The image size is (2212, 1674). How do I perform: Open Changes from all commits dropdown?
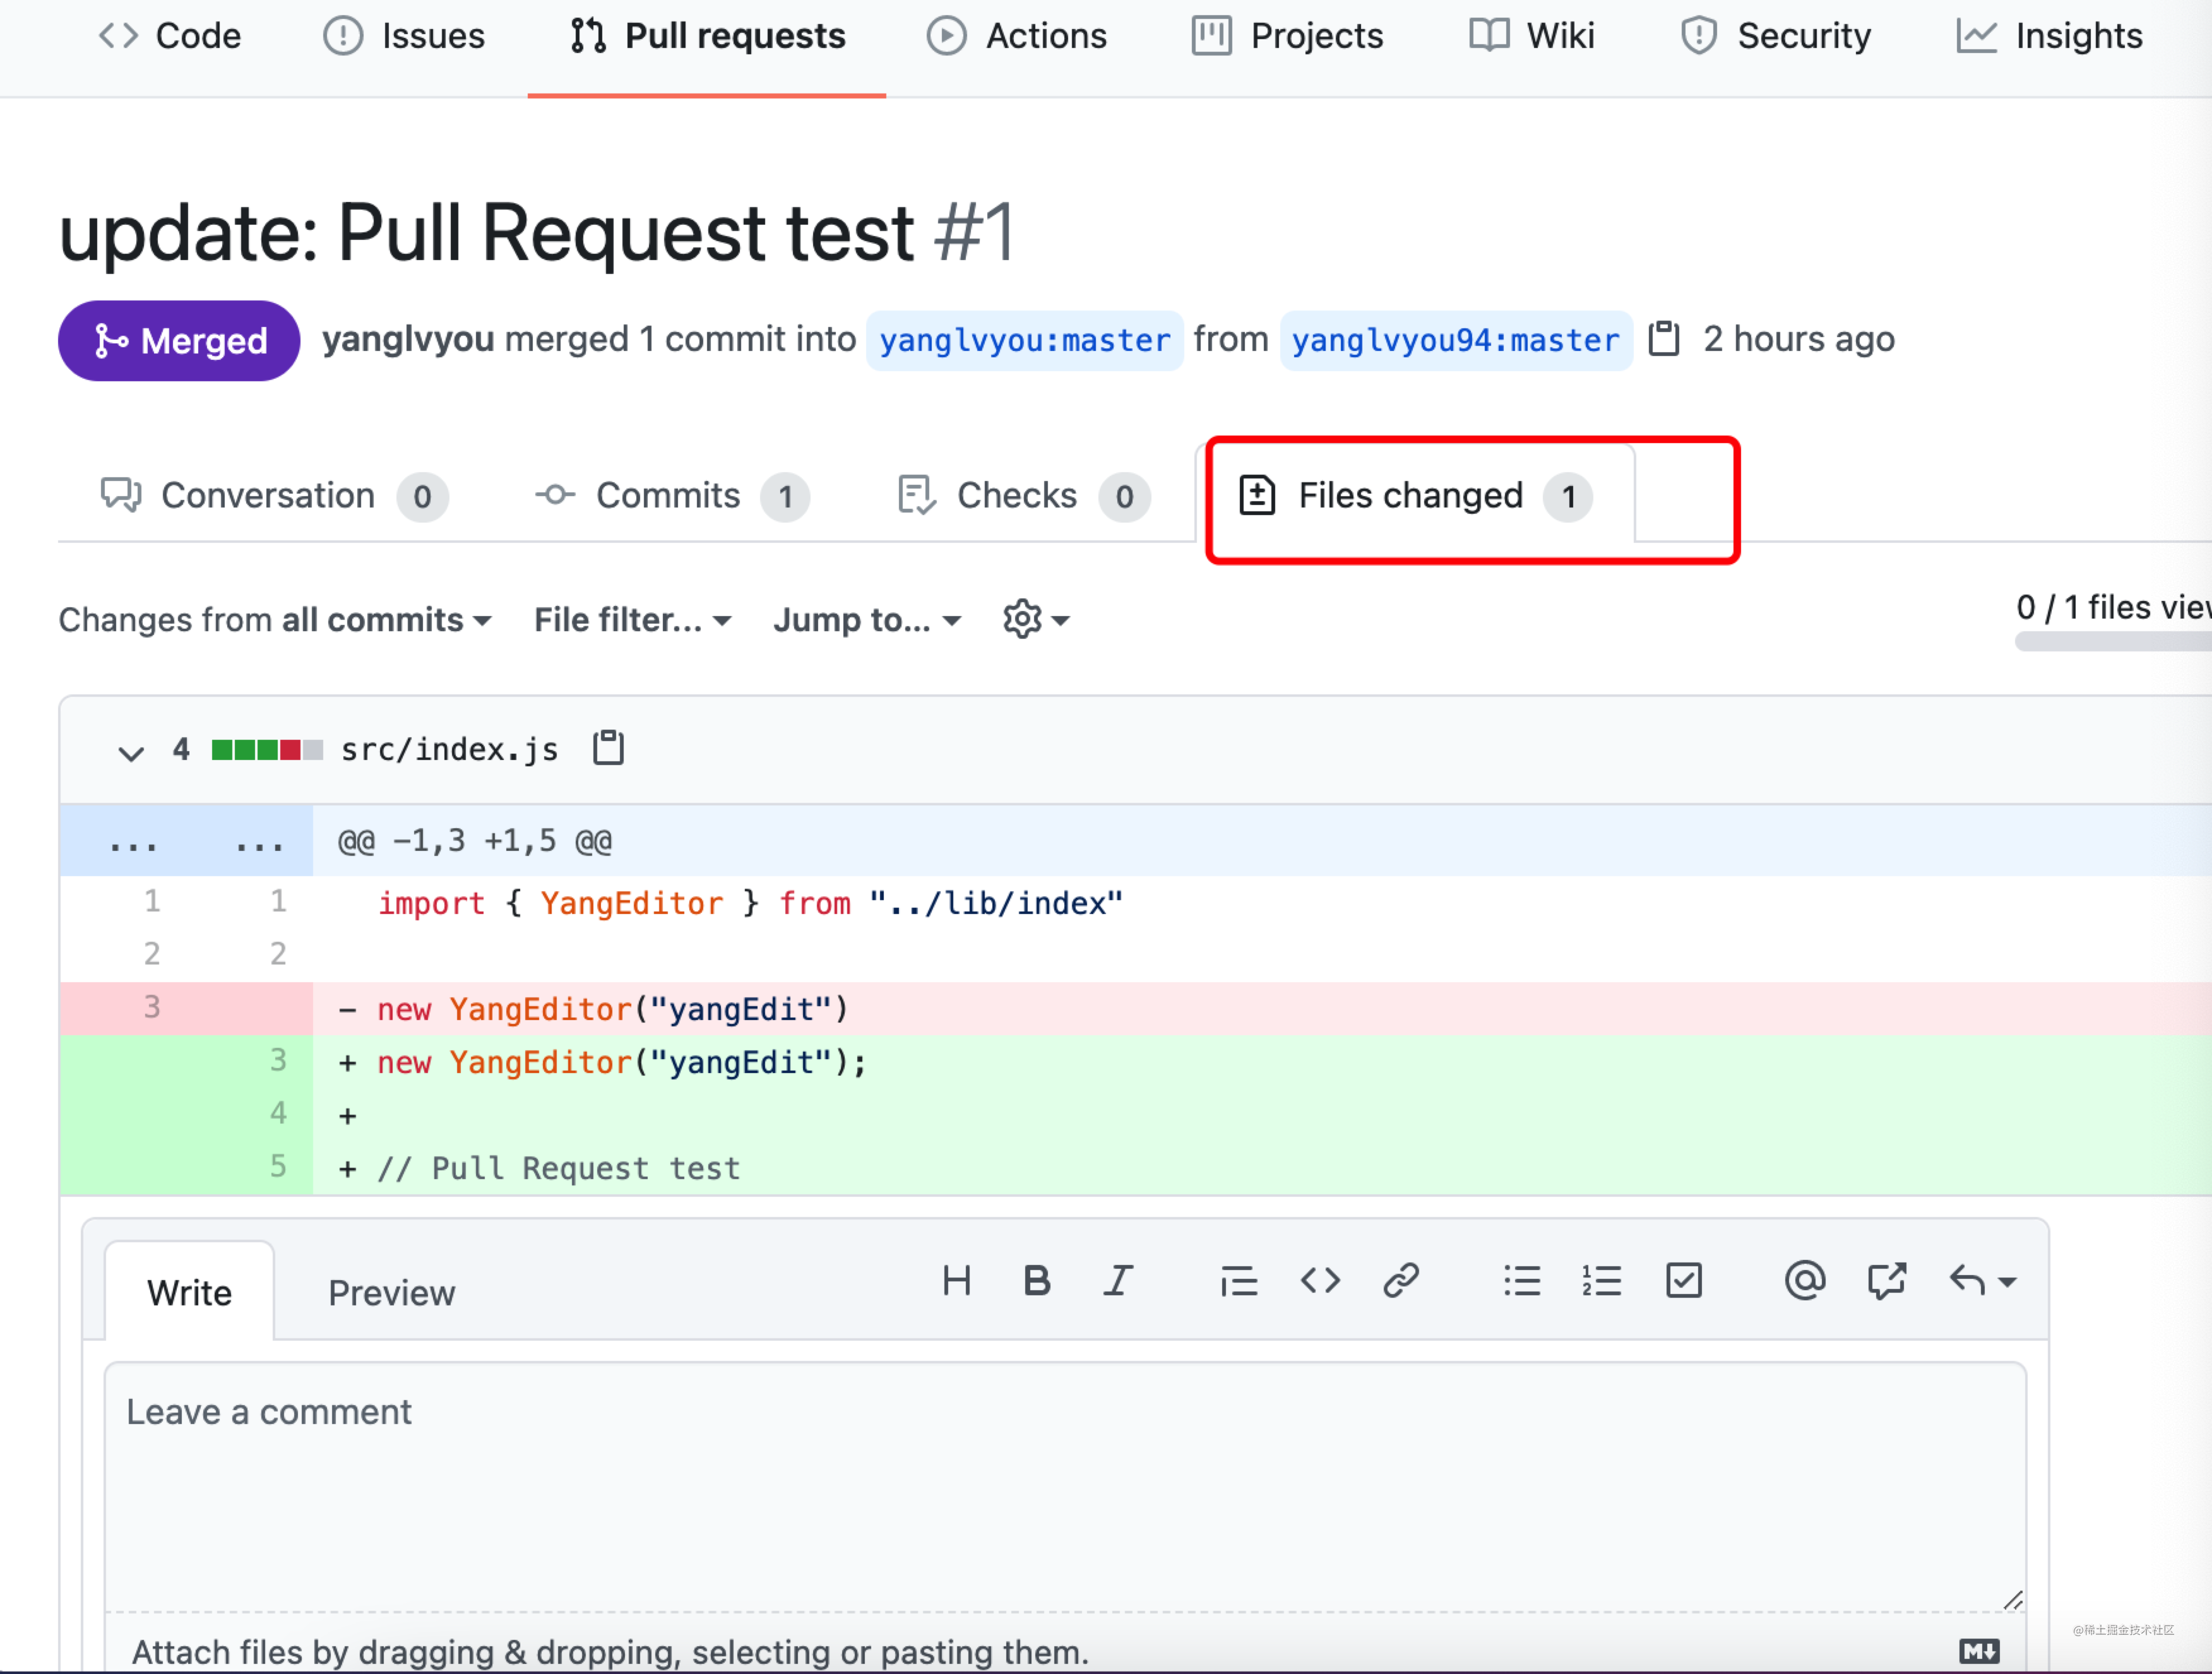point(275,620)
